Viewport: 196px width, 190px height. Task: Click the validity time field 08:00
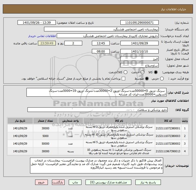click(x=101, y=52)
